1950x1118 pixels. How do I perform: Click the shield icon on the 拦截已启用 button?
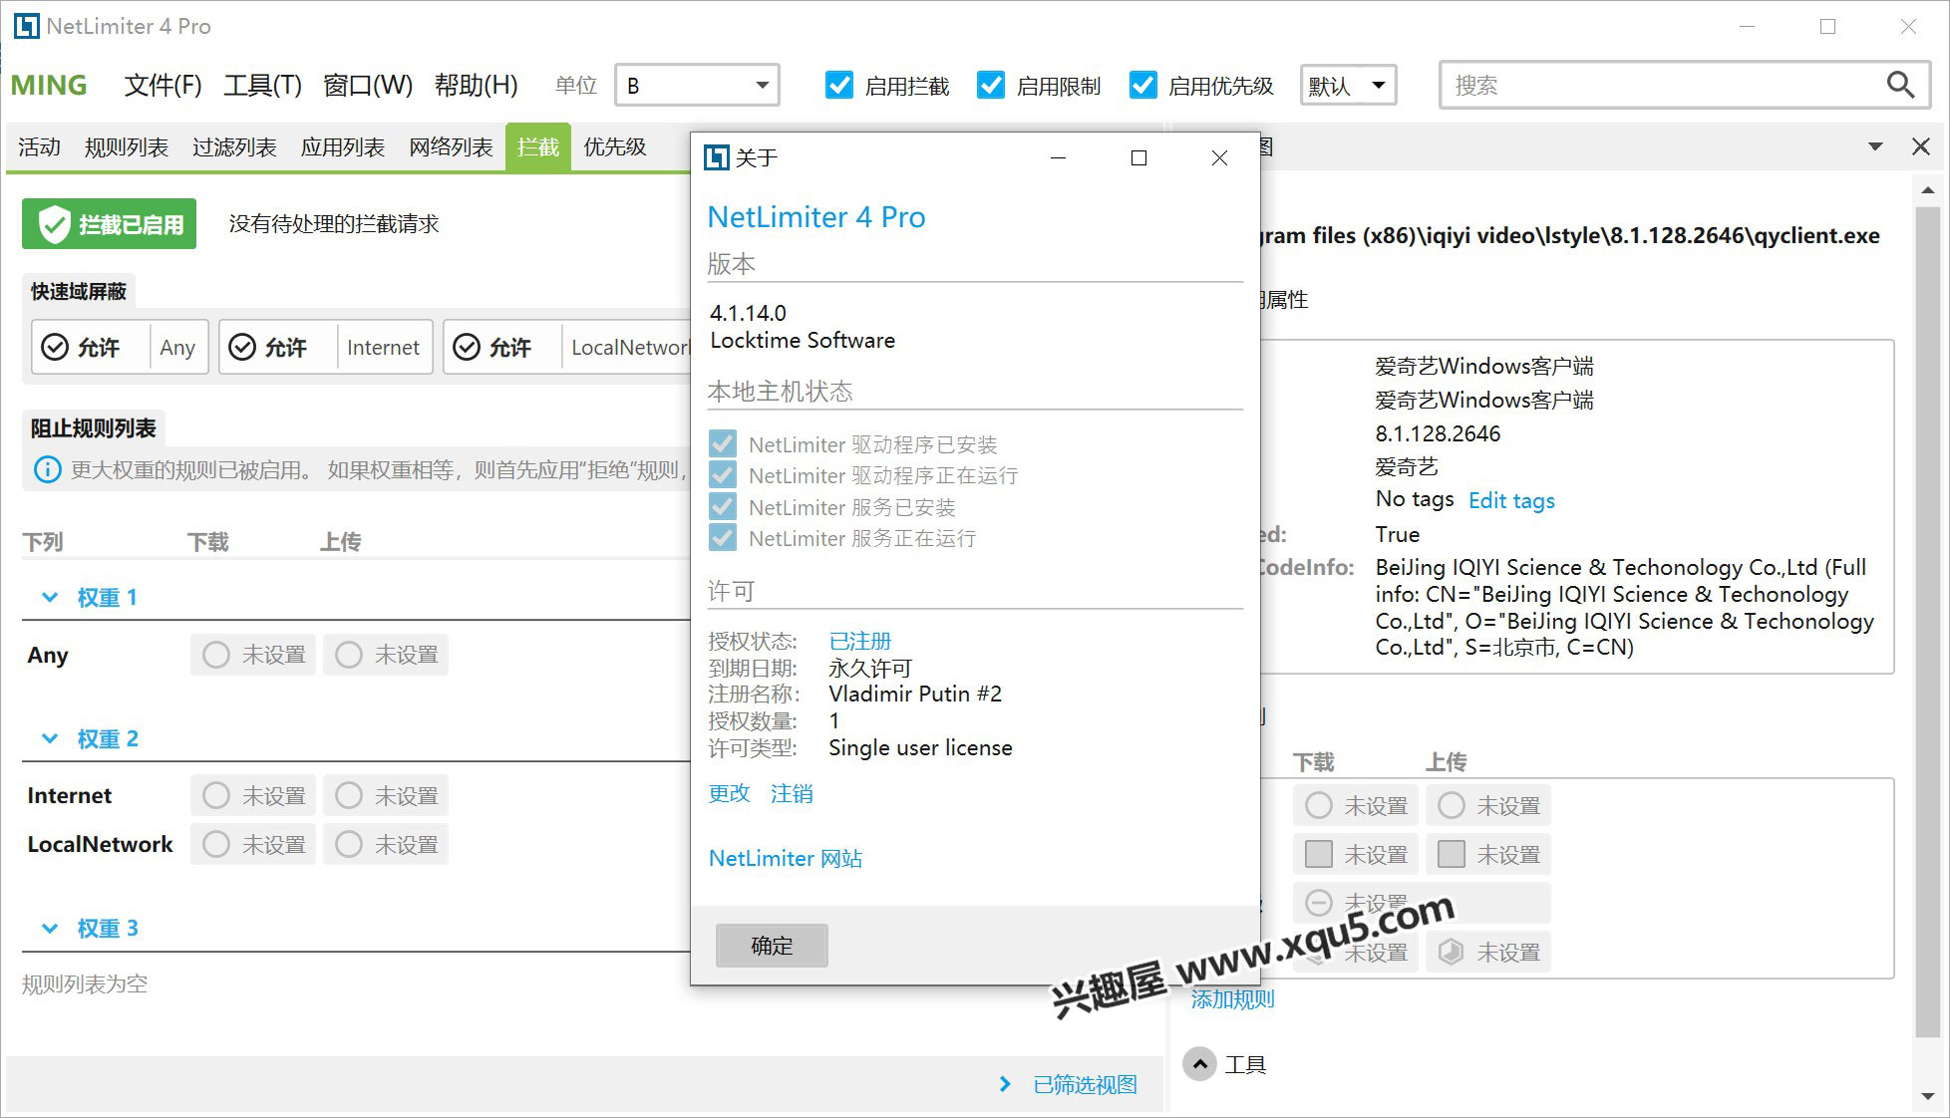[54, 224]
